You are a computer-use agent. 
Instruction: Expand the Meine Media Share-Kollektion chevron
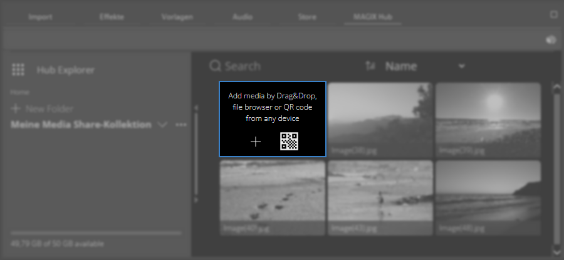[x=163, y=125]
